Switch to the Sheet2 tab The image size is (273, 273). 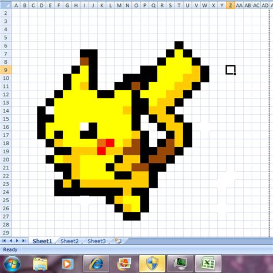(70, 241)
